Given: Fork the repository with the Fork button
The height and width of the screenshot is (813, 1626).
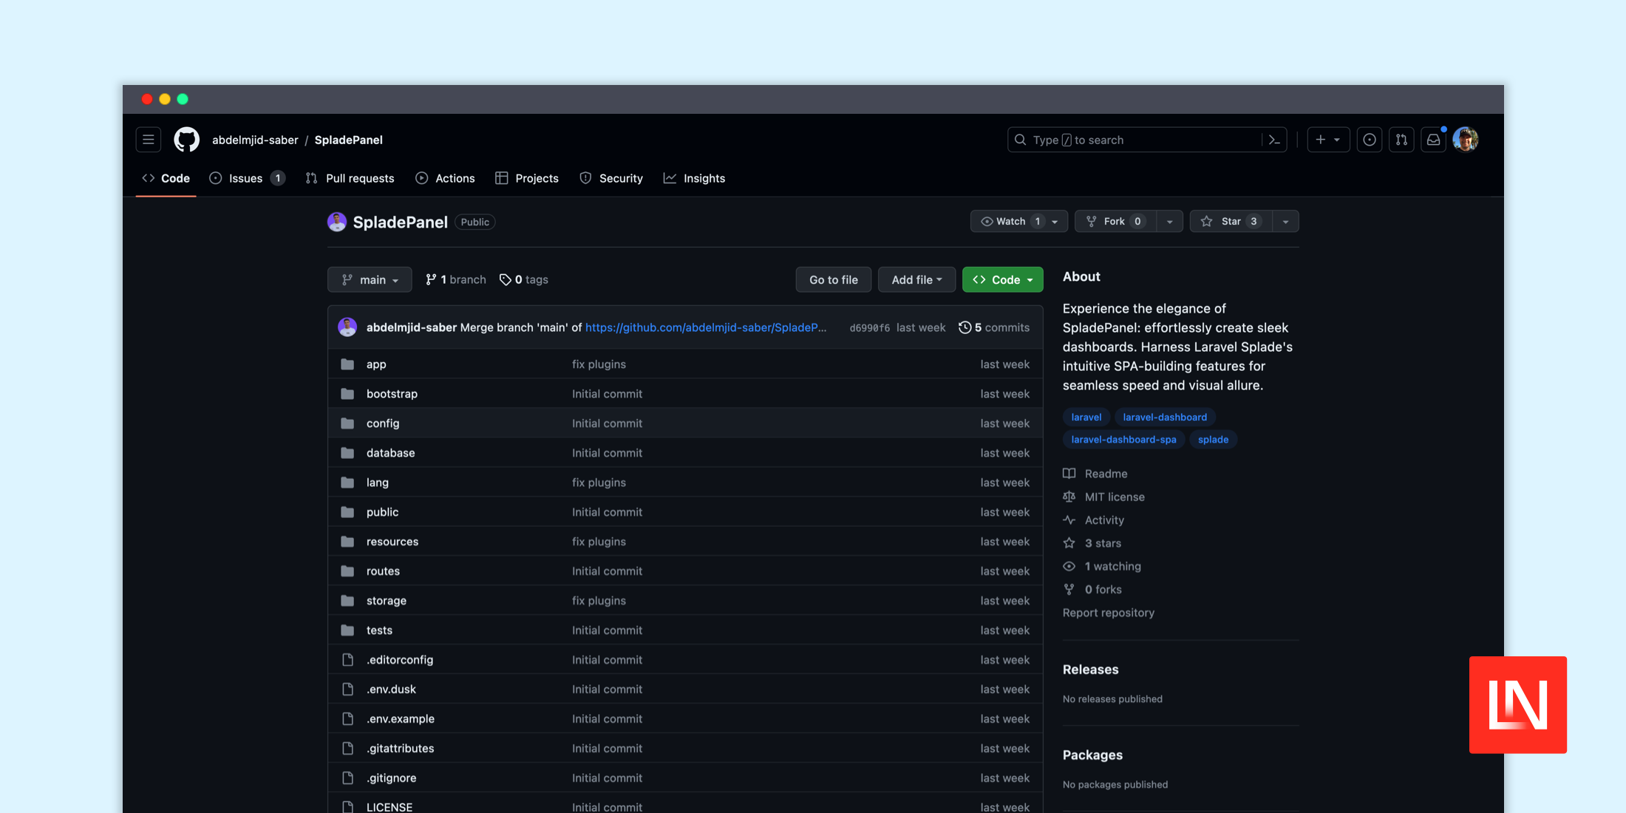Looking at the screenshot, I should (x=1115, y=222).
